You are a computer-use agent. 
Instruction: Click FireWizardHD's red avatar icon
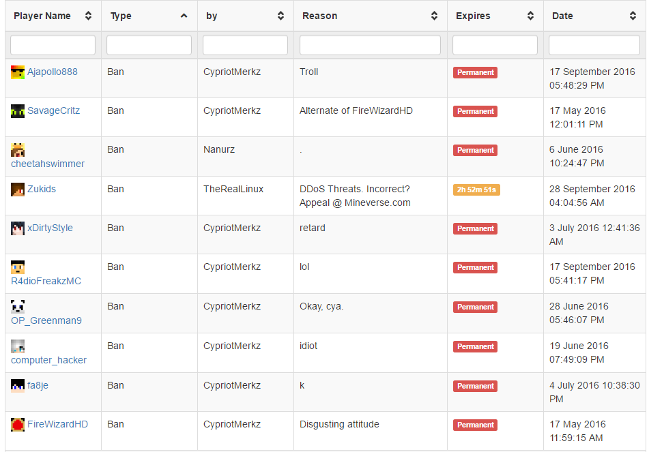pyautogui.click(x=18, y=425)
